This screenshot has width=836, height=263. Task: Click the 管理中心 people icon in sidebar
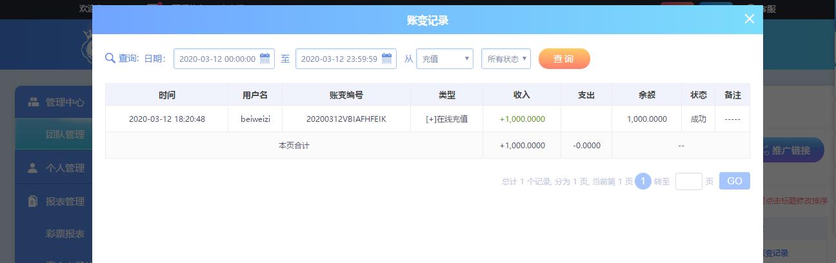tap(33, 102)
